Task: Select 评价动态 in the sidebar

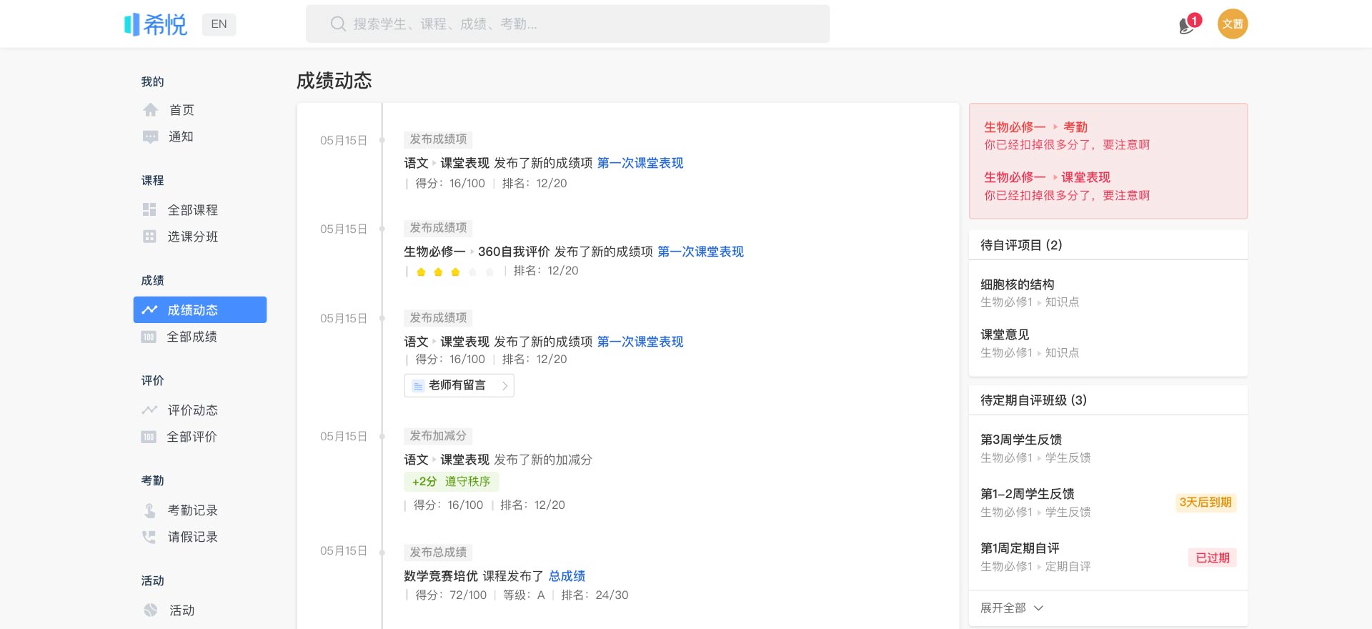Action: point(192,410)
